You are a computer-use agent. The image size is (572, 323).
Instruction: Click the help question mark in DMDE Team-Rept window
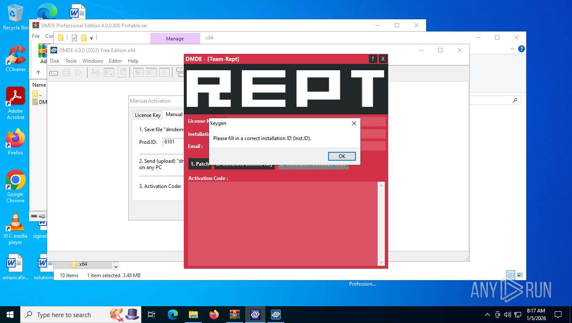pyautogui.click(x=373, y=59)
